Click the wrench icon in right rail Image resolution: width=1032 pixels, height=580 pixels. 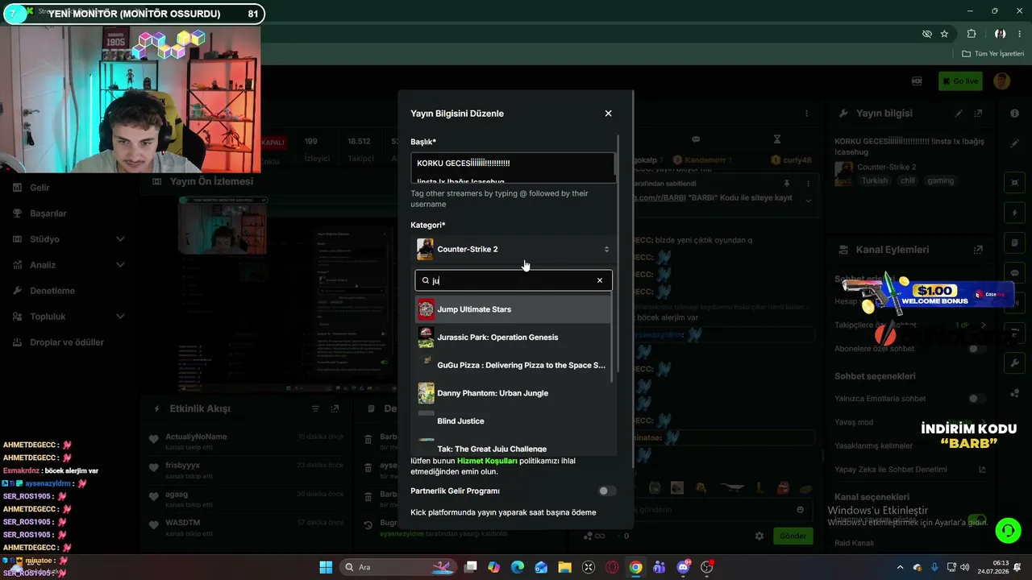point(1015,363)
